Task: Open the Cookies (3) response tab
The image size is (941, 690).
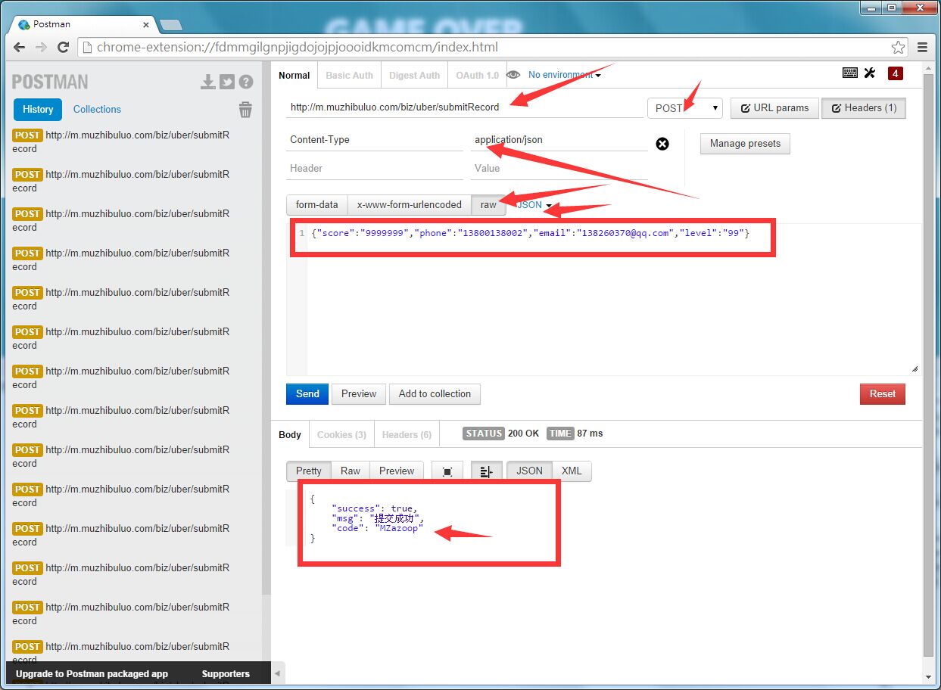Action: (341, 435)
